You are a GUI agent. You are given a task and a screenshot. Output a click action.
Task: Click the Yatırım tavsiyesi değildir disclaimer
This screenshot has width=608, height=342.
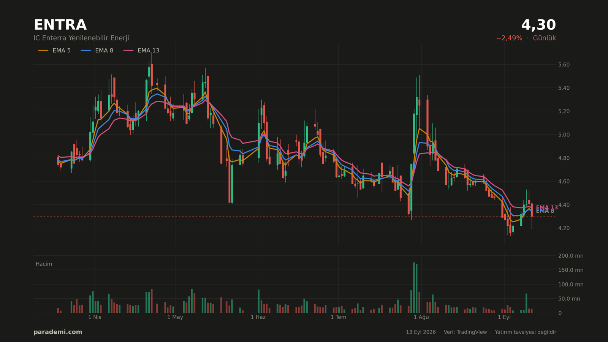click(x=526, y=332)
